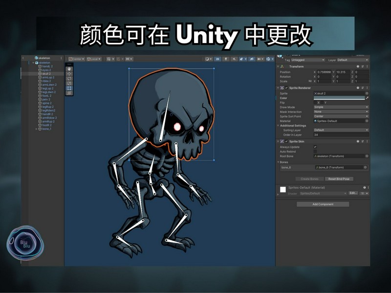Open Sprite object picker circle

(367, 93)
